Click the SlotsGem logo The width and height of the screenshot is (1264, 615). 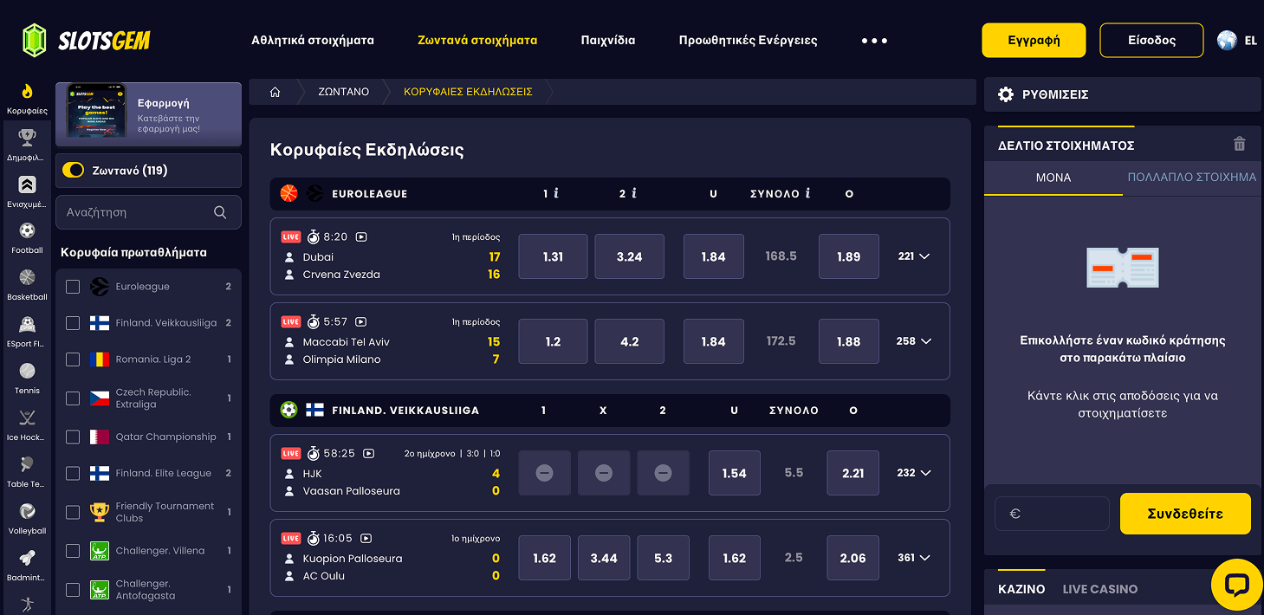pos(87,40)
